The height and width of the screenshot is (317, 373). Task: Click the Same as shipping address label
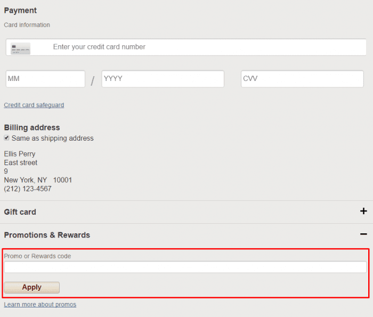click(52, 138)
